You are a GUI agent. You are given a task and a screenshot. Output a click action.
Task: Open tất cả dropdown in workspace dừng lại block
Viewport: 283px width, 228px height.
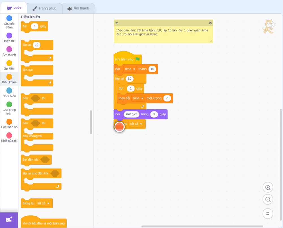pyautogui.click(x=136, y=124)
